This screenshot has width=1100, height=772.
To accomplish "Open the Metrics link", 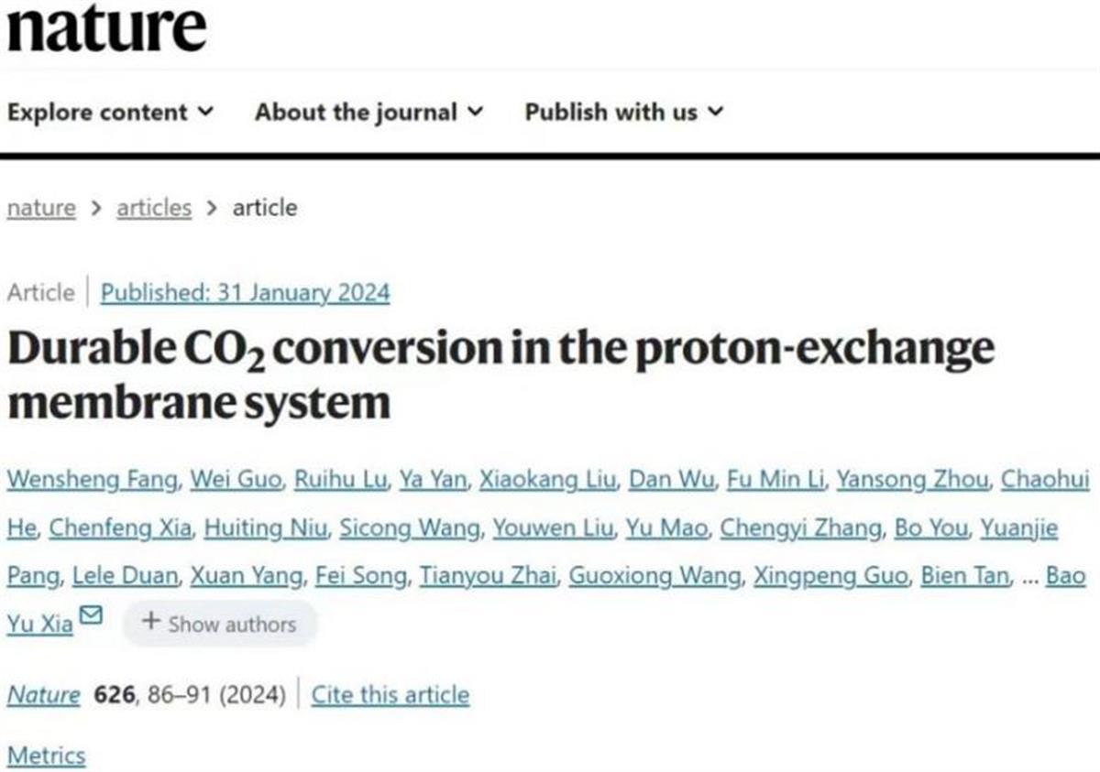I will point(46,756).
